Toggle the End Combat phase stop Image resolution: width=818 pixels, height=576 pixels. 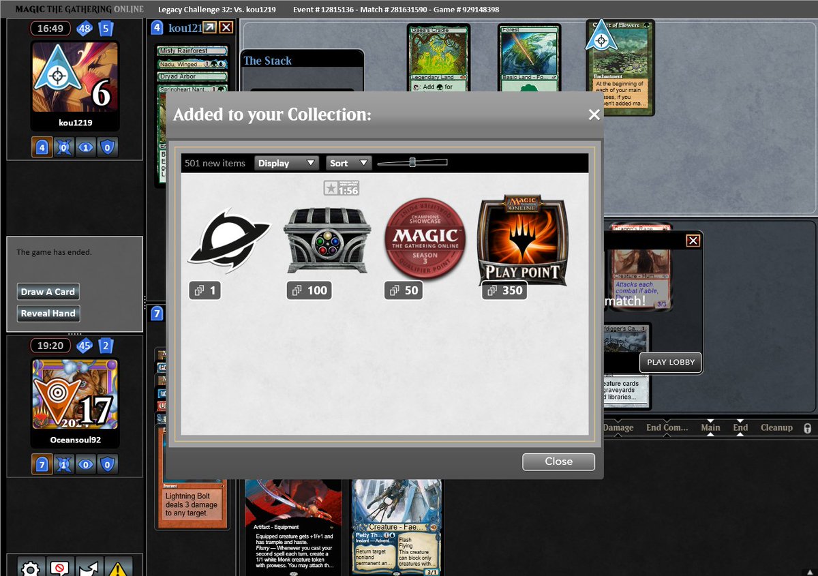667,427
